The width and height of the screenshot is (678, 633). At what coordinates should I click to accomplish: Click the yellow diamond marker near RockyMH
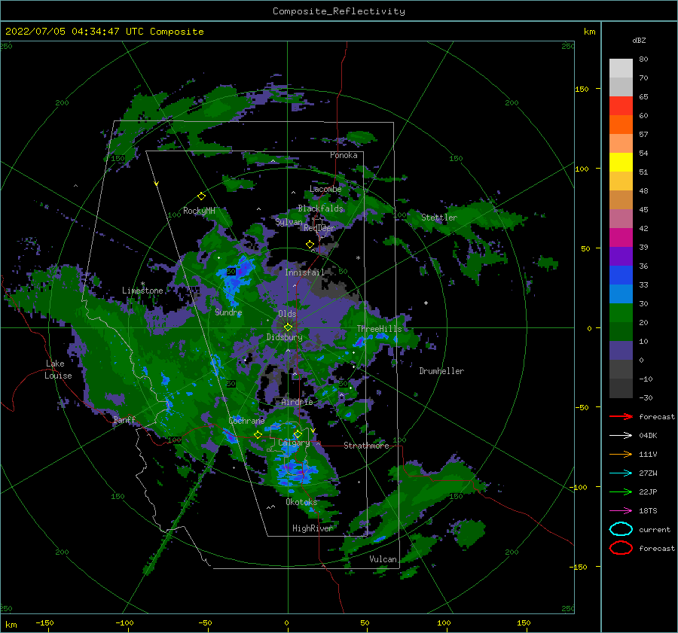tap(201, 196)
